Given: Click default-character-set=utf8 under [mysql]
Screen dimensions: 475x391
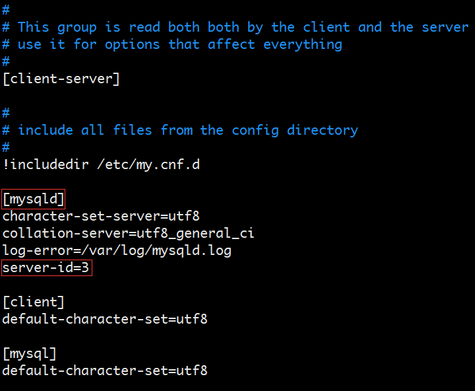Looking at the screenshot, I should [x=105, y=371].
